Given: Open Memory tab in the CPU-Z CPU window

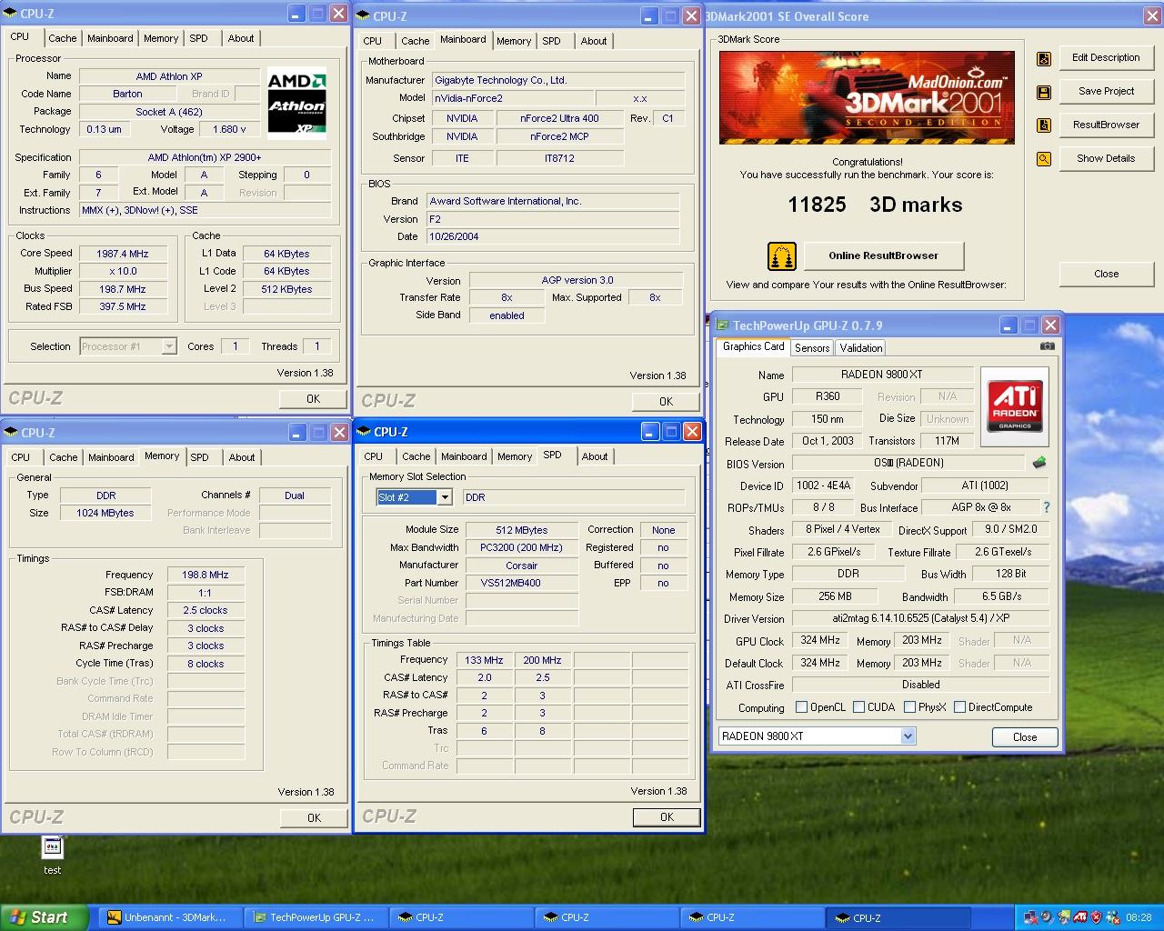Looking at the screenshot, I should (x=161, y=38).
